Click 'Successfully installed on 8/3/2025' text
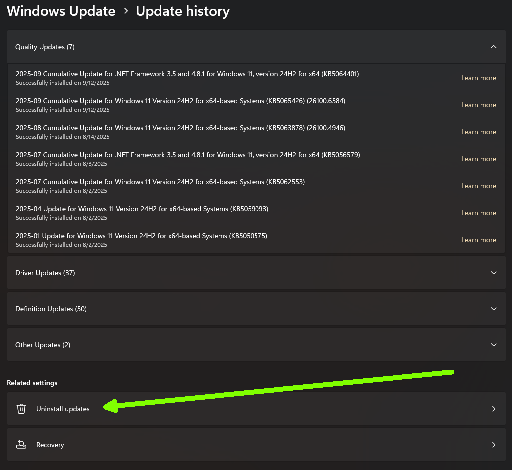512x470 pixels. [x=61, y=164]
